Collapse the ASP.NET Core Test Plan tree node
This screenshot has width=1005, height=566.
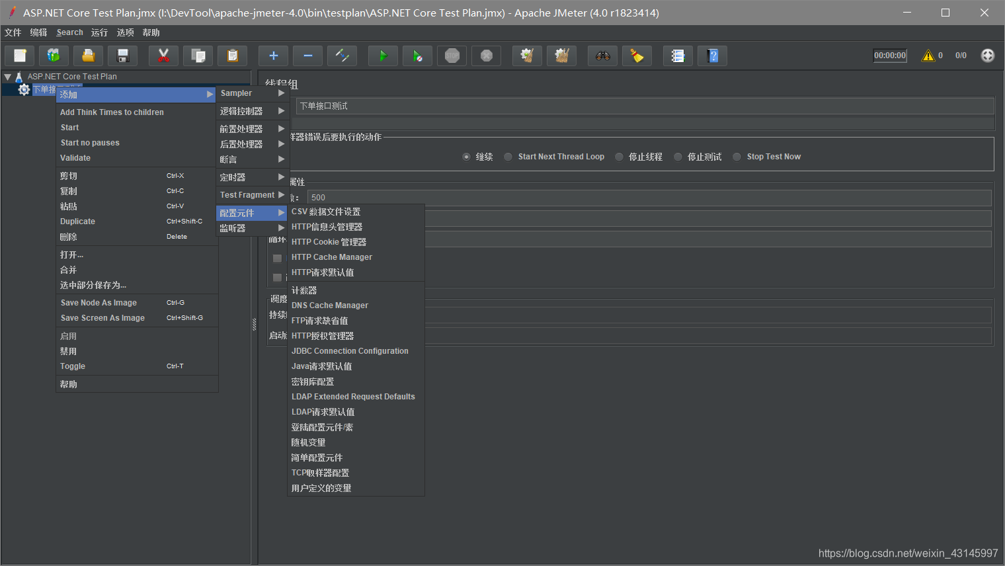(x=8, y=77)
